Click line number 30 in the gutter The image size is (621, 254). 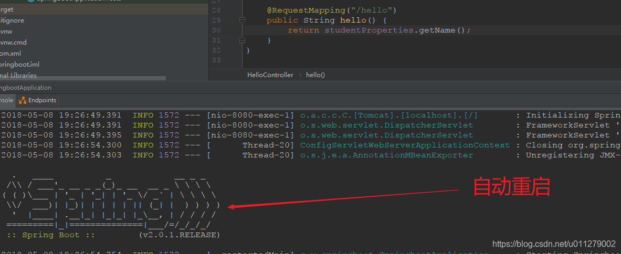tap(216, 30)
